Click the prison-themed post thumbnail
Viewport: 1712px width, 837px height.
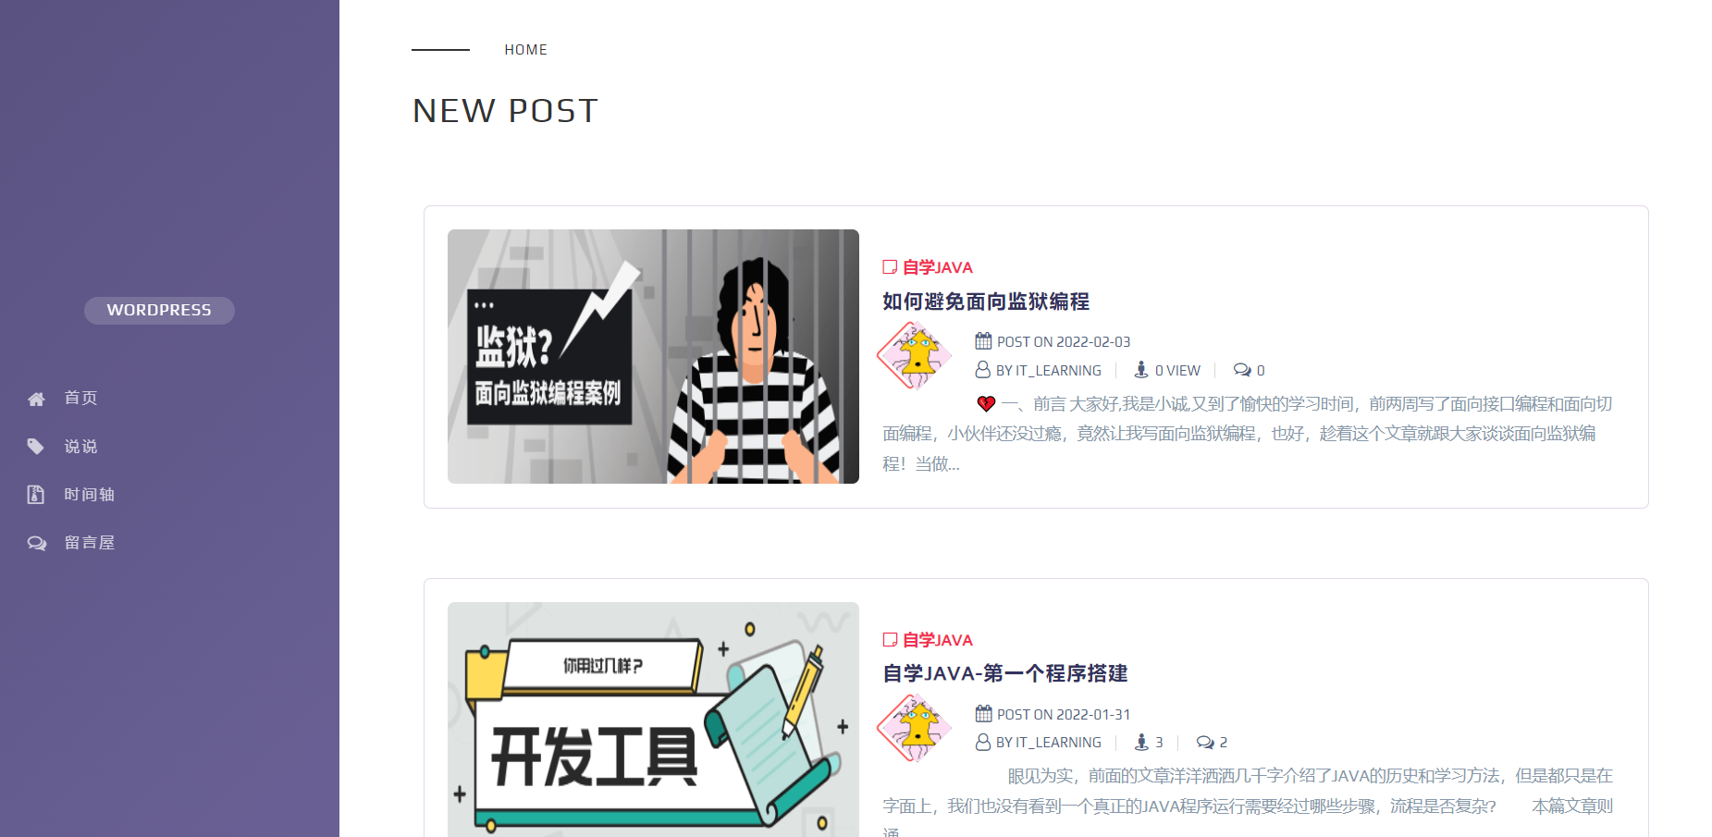coord(653,356)
